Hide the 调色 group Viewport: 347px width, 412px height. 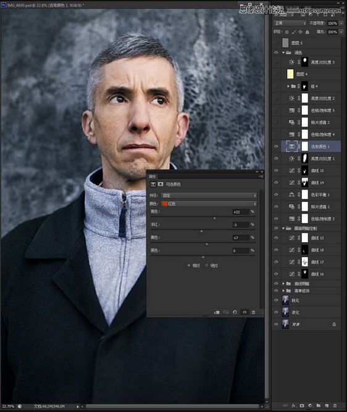click(x=276, y=53)
